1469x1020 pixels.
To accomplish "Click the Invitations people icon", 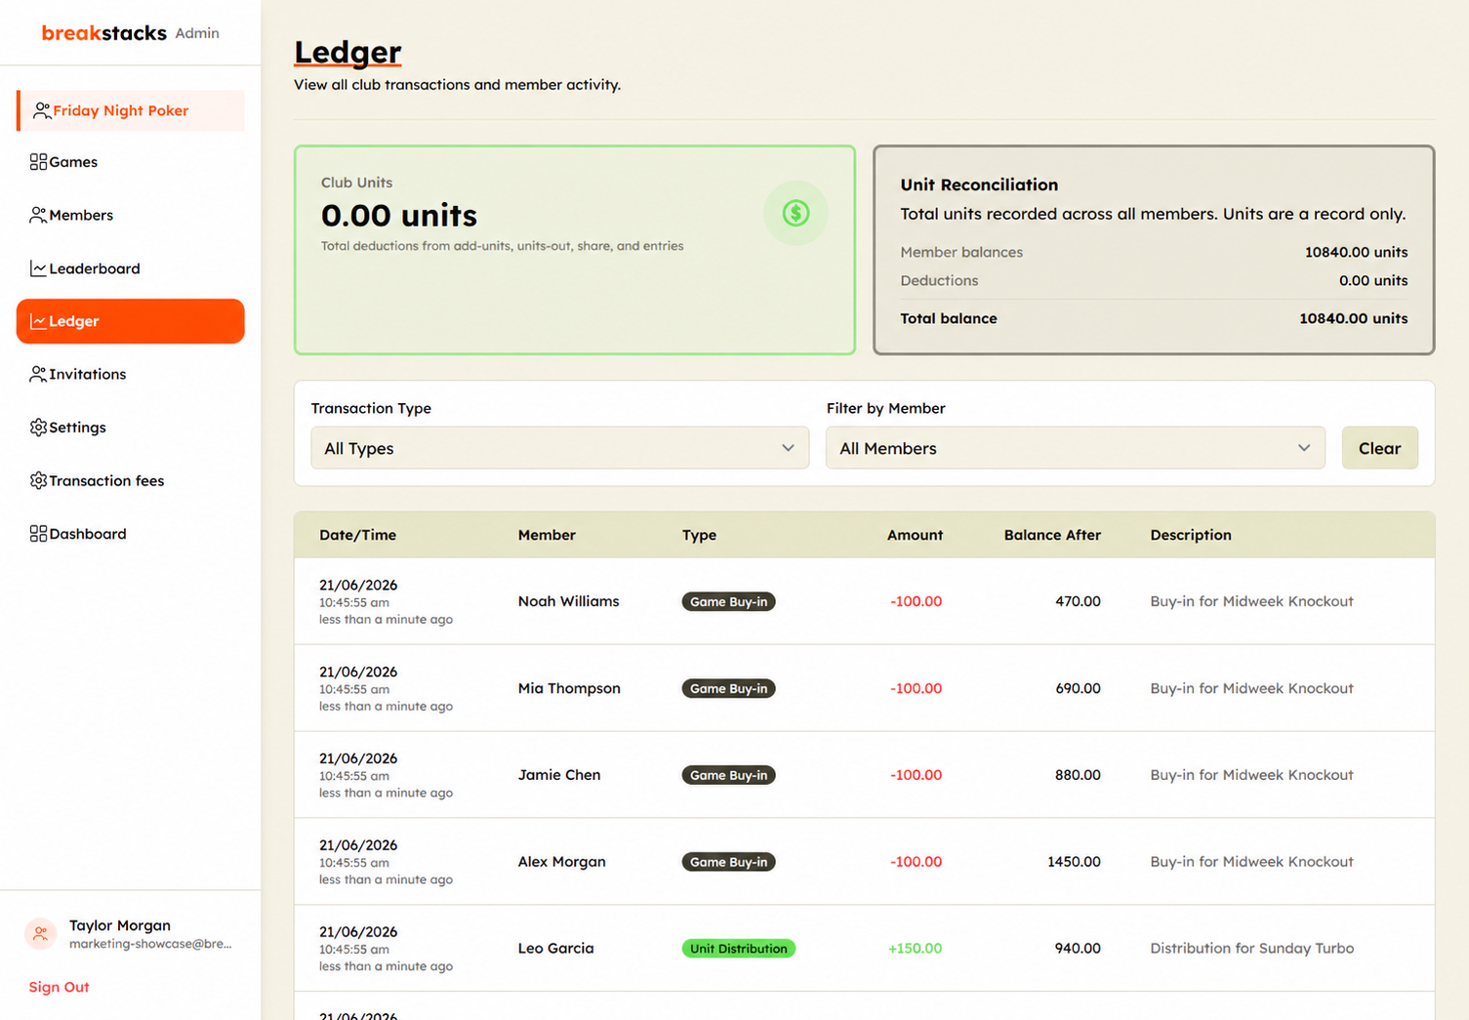I will point(38,374).
